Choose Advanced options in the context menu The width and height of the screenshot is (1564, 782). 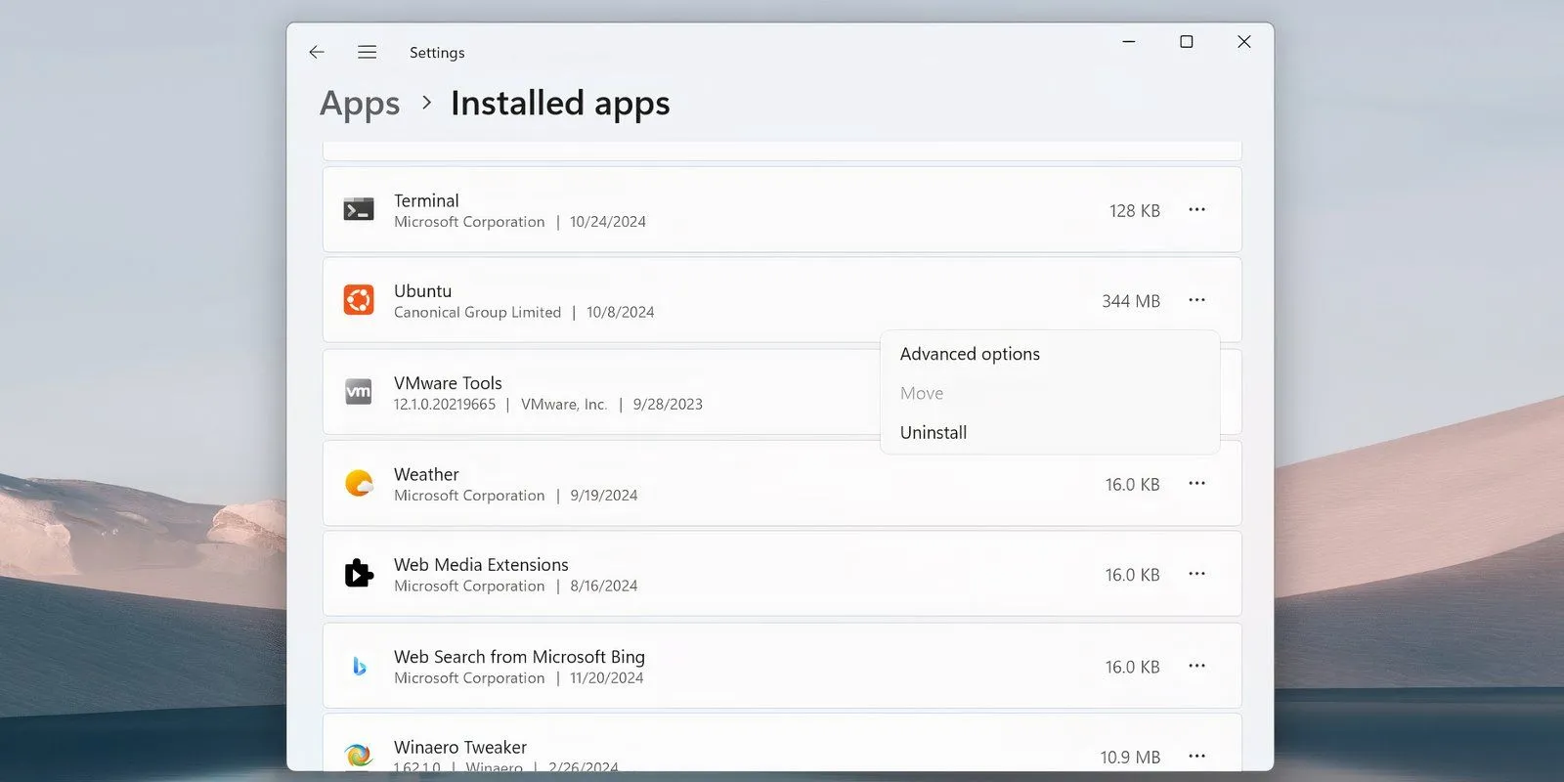coord(1050,354)
